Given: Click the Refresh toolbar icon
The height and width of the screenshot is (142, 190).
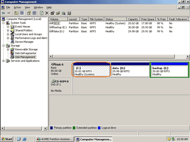Looking at the screenshot, I should pyautogui.click(x=41, y=13).
